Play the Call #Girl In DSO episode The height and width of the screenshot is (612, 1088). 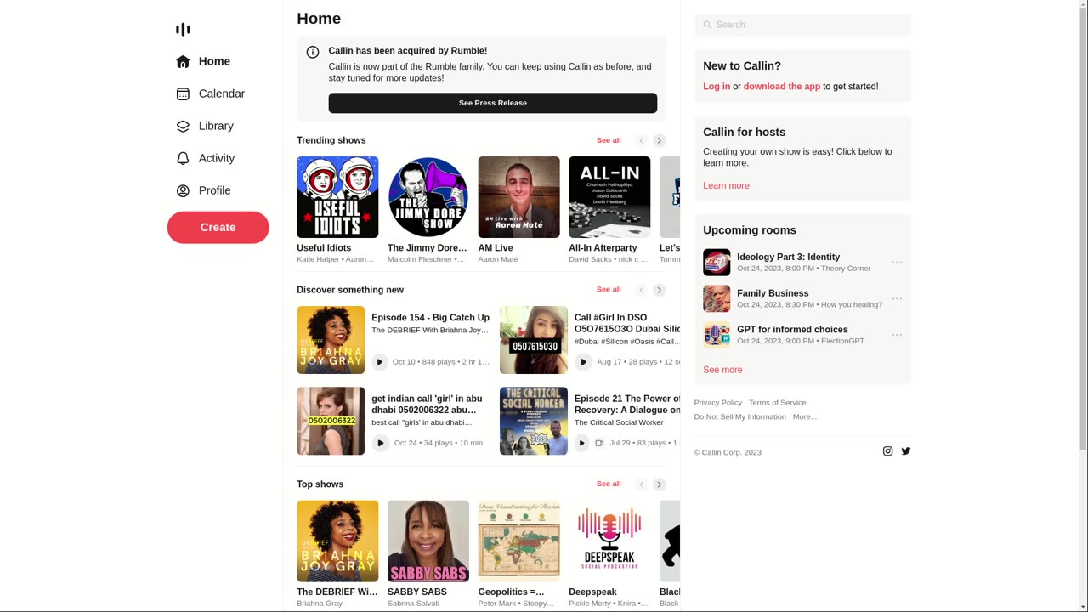583,362
